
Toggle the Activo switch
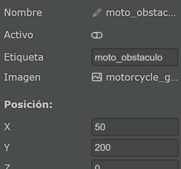97,35
